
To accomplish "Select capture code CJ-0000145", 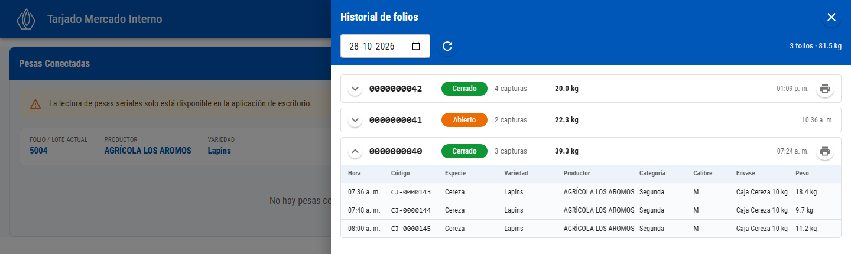I will coord(411,229).
